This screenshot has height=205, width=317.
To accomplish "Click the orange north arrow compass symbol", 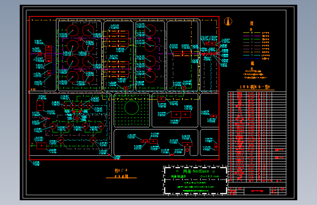I will pos(228,22).
